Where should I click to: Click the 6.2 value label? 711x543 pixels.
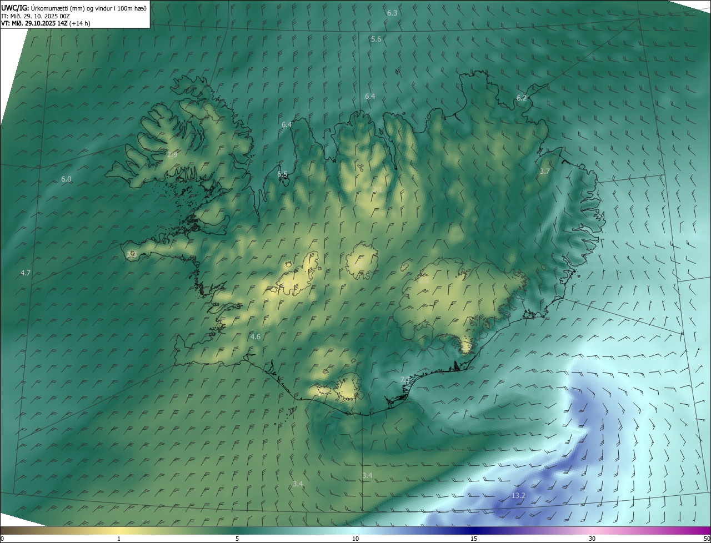[x=522, y=98]
